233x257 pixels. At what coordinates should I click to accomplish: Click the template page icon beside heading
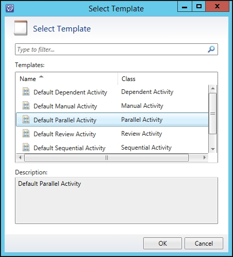pos(21,28)
